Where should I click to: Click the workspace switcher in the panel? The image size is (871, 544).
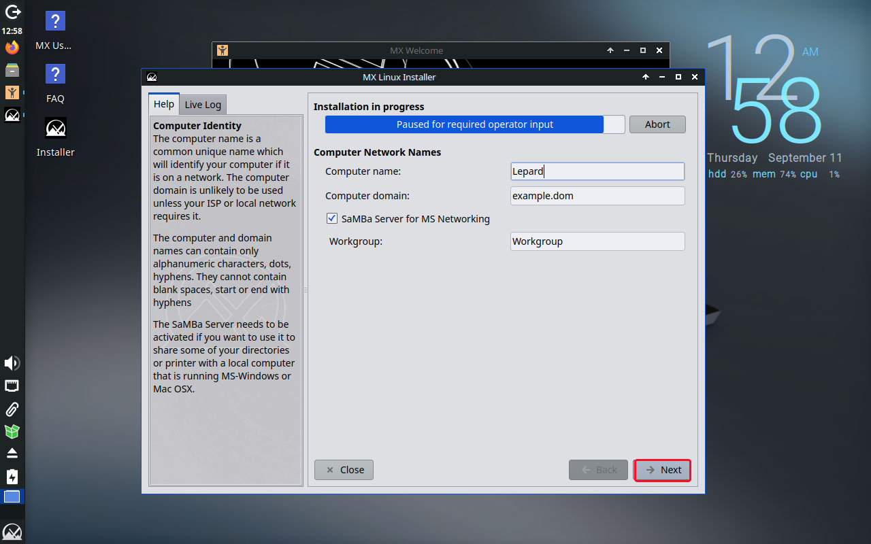[x=12, y=496]
